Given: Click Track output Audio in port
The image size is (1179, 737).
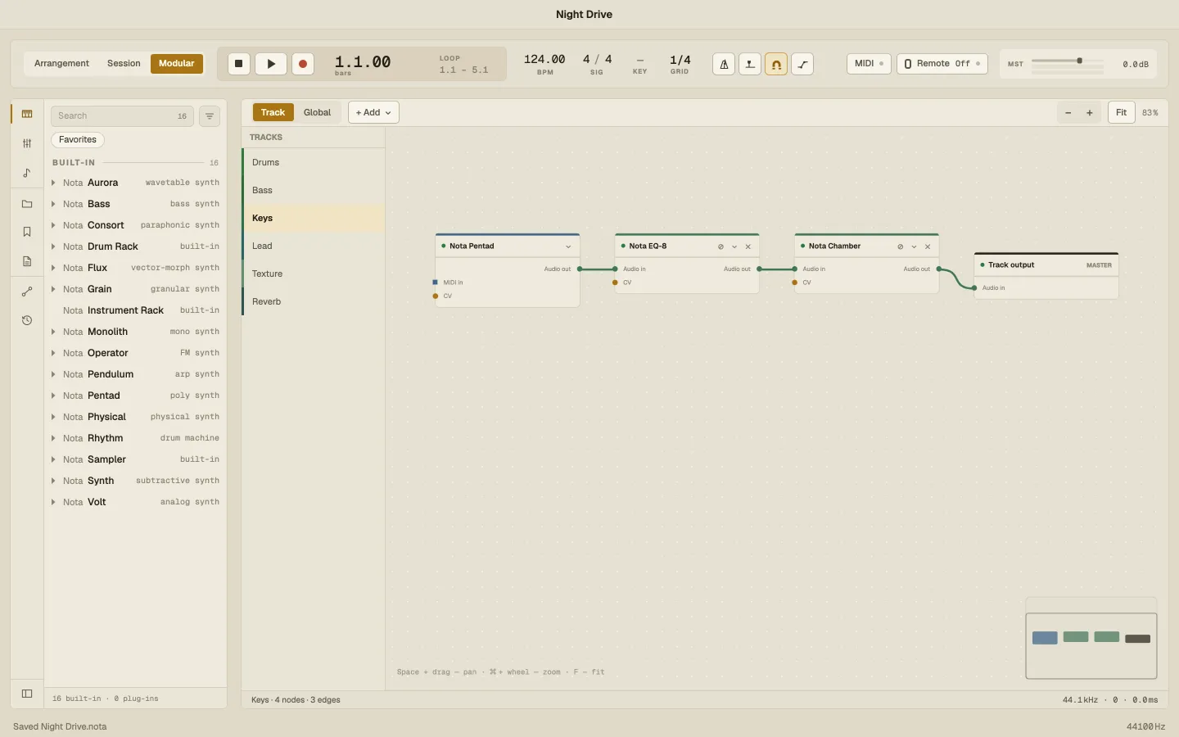Looking at the screenshot, I should [974, 288].
